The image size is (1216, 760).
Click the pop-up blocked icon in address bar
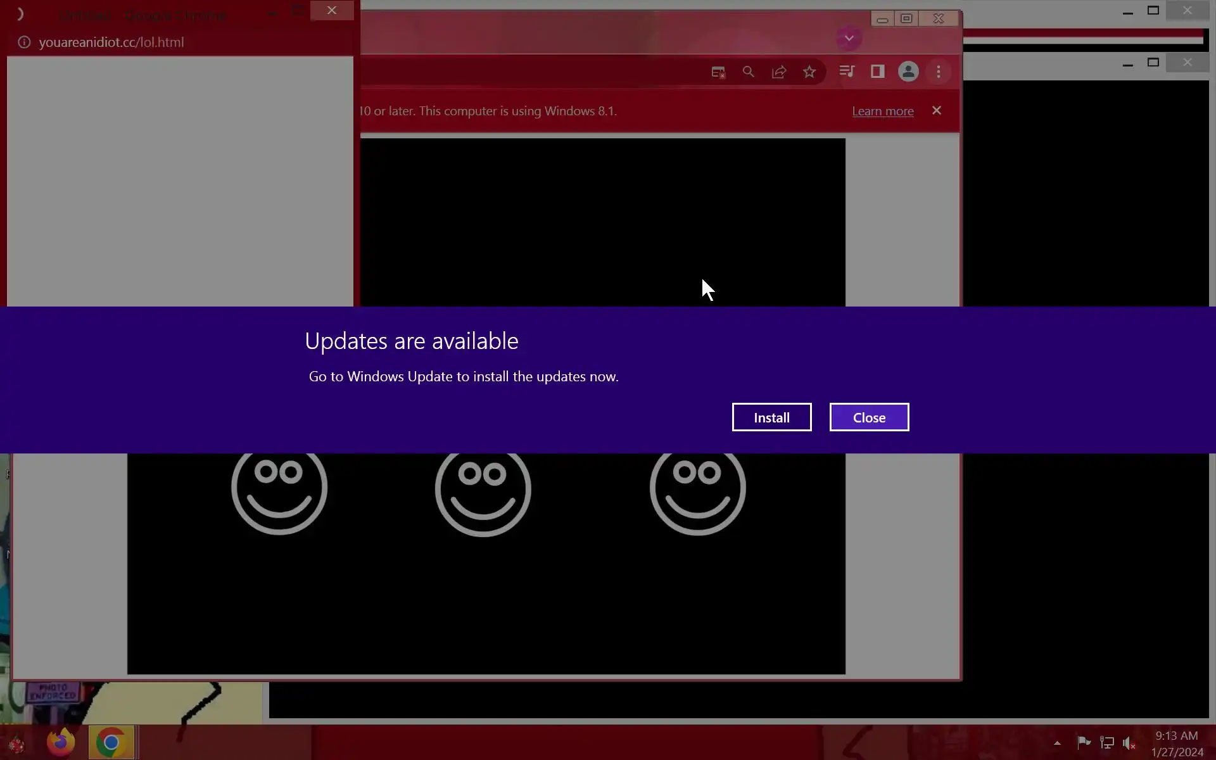(x=718, y=72)
